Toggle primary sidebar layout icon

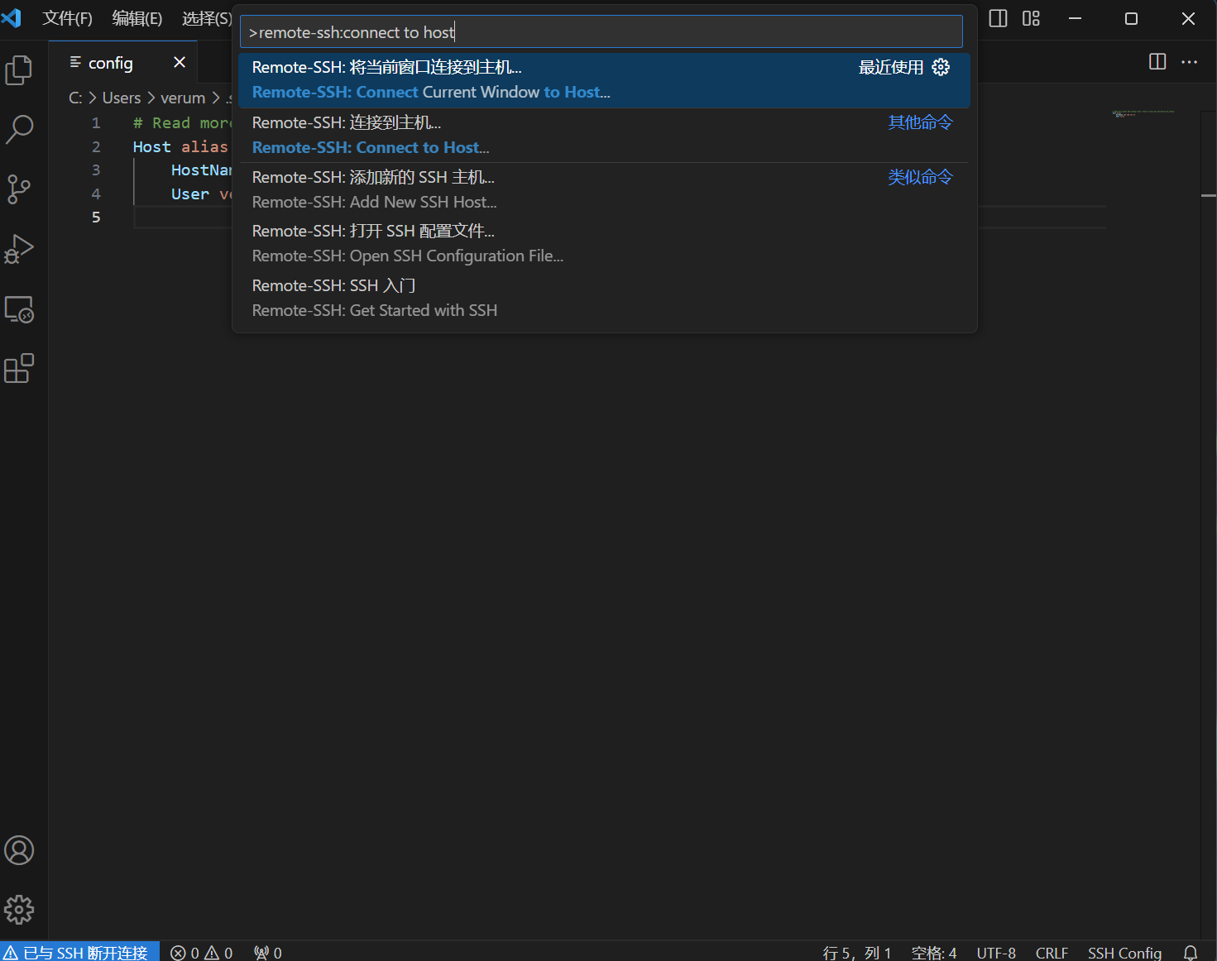click(999, 18)
